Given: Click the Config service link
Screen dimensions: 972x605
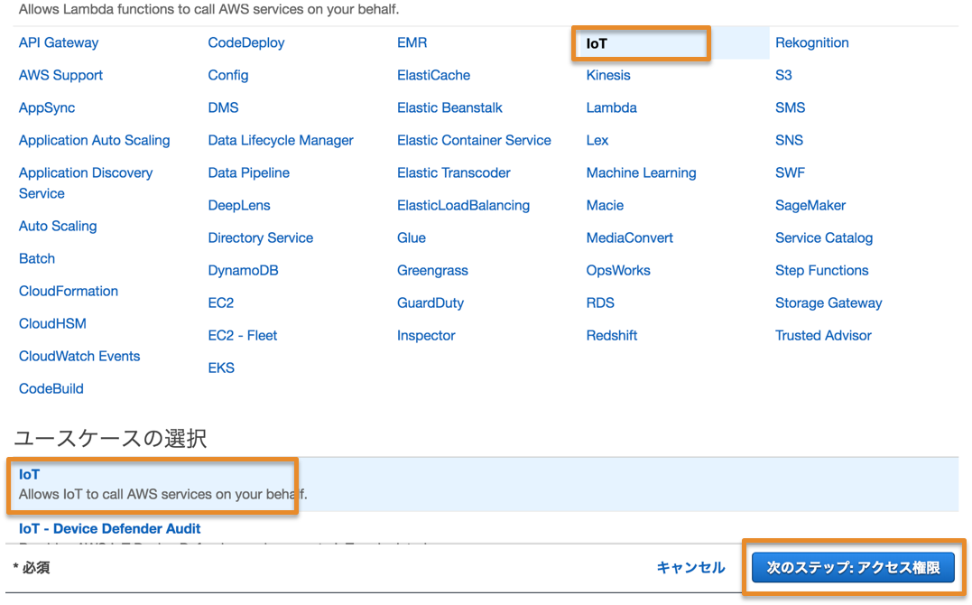Looking at the screenshot, I should [x=228, y=75].
